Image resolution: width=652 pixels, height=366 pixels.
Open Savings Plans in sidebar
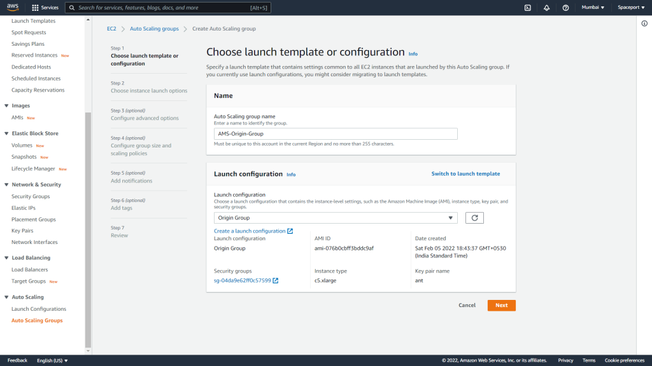coord(28,44)
